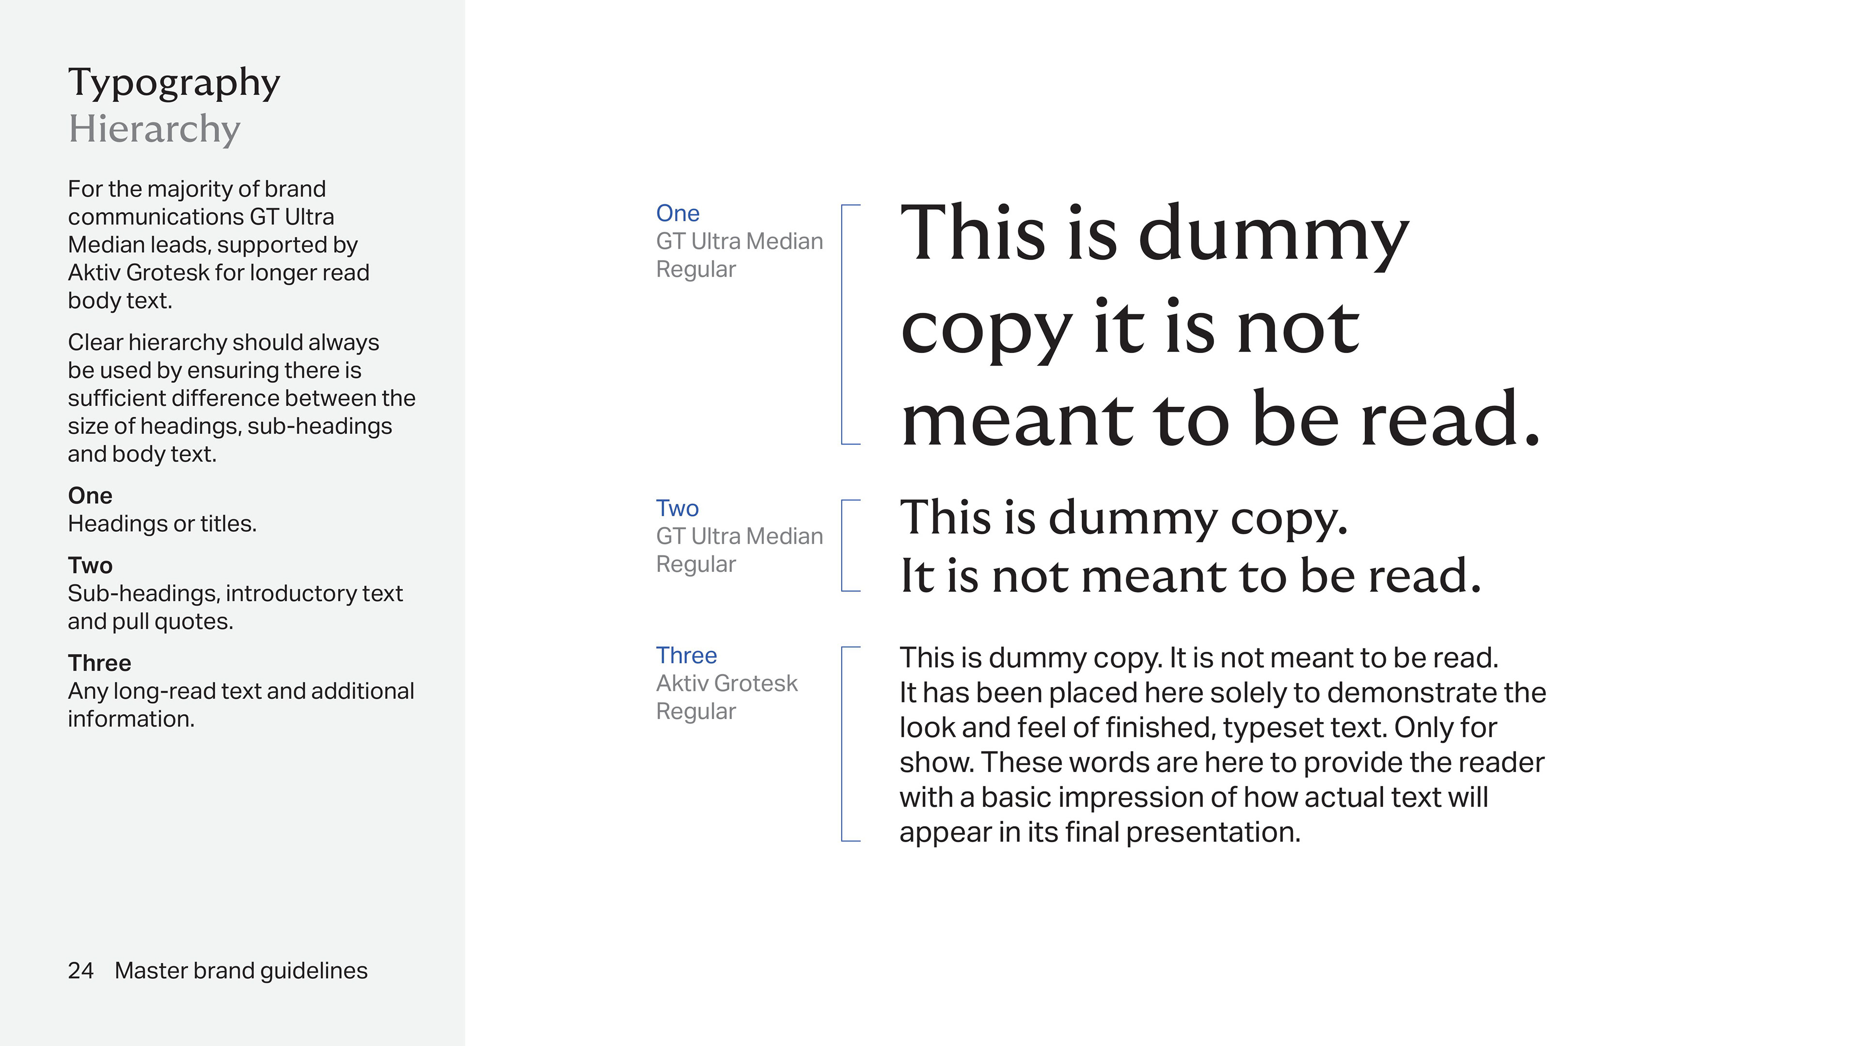Click the blue 'Three' label

pyautogui.click(x=686, y=656)
